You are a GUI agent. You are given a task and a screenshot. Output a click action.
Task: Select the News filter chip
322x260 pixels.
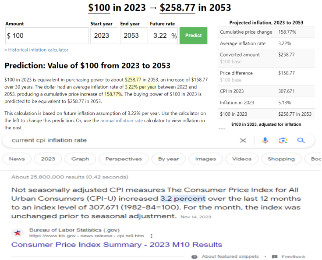(17, 159)
